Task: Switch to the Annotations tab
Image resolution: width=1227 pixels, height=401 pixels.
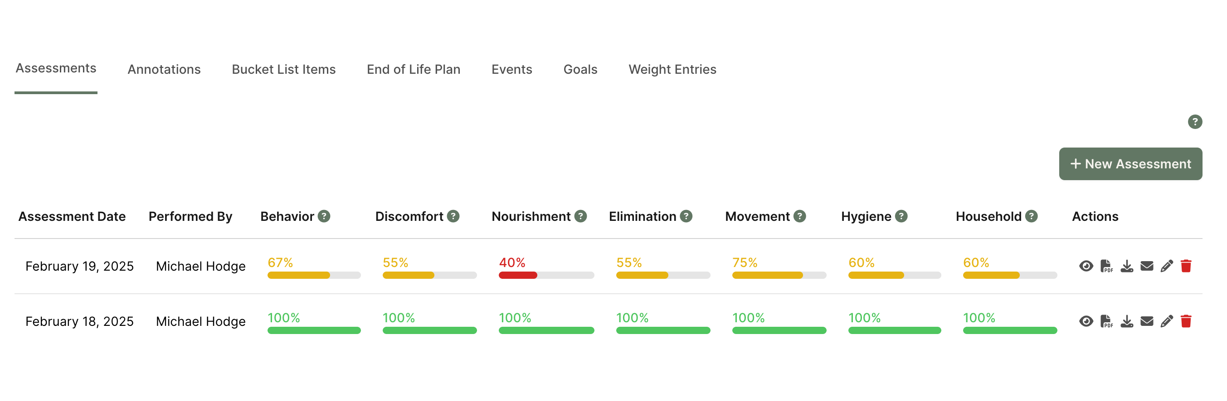Action: [x=164, y=69]
